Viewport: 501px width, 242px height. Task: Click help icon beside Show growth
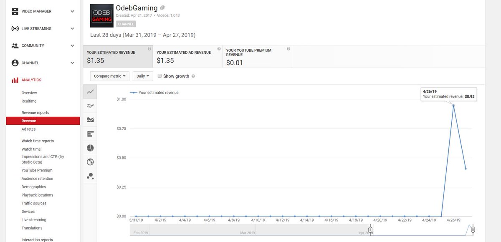coord(193,76)
